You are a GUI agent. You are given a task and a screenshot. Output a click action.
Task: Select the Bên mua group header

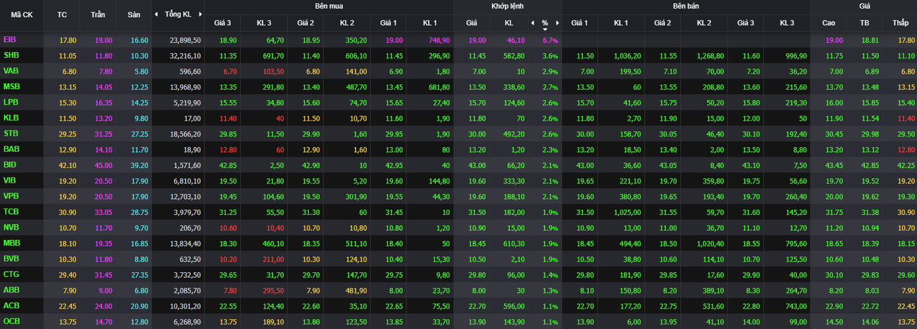tap(329, 6)
